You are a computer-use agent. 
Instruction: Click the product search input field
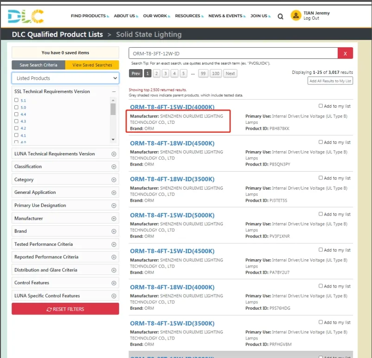(x=232, y=53)
